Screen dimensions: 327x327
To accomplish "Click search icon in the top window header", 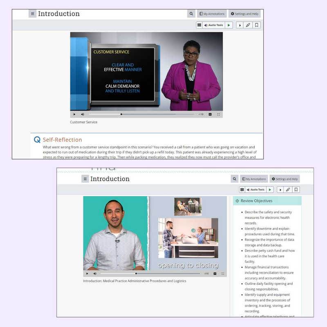I will [x=191, y=14].
